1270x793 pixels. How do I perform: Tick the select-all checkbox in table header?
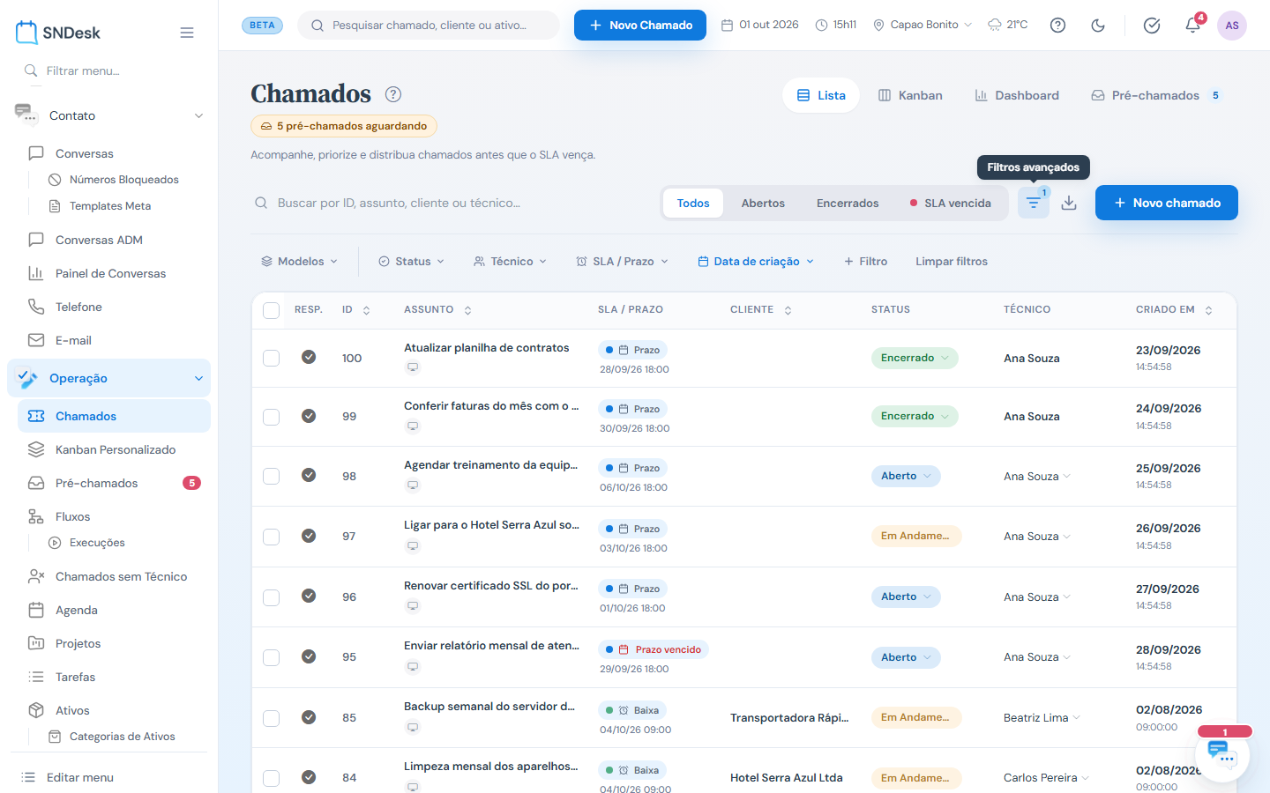click(272, 310)
